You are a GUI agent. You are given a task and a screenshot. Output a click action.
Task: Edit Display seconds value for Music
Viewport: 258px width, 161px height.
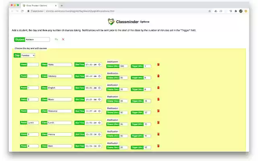point(124,101)
